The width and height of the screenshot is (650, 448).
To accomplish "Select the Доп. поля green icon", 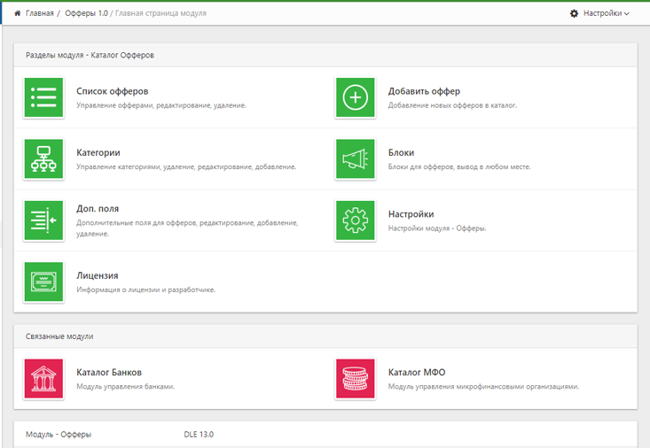I will pos(43,220).
